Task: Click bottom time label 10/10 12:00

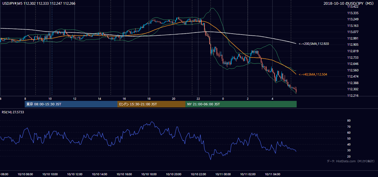Action: (75, 174)
